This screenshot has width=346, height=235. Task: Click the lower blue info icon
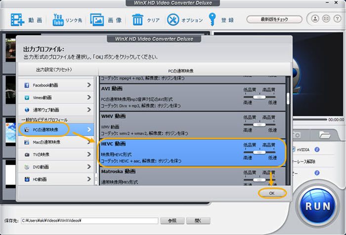[317, 173]
